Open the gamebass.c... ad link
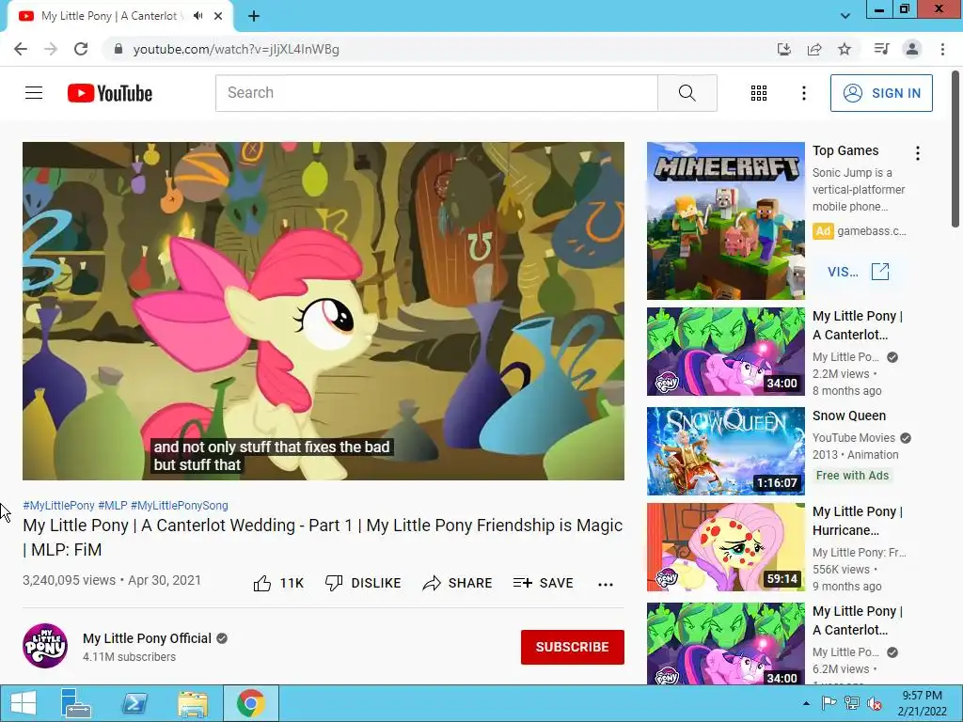963x722 pixels. coord(872,231)
